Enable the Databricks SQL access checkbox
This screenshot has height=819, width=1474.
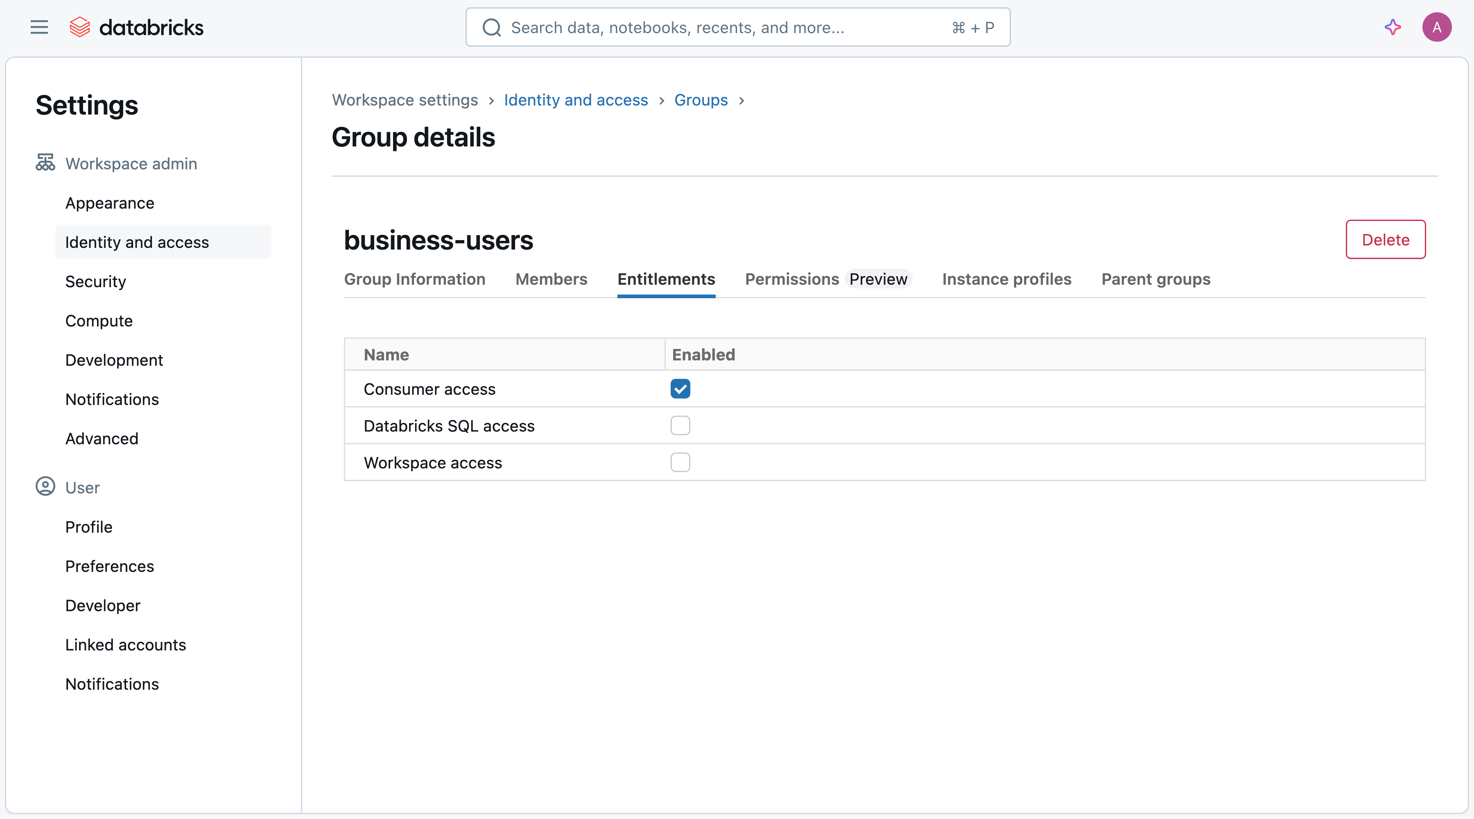(680, 425)
